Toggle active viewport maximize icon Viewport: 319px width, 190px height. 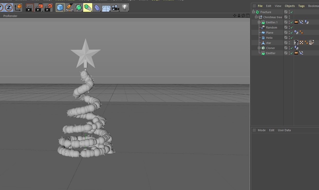[248, 16]
